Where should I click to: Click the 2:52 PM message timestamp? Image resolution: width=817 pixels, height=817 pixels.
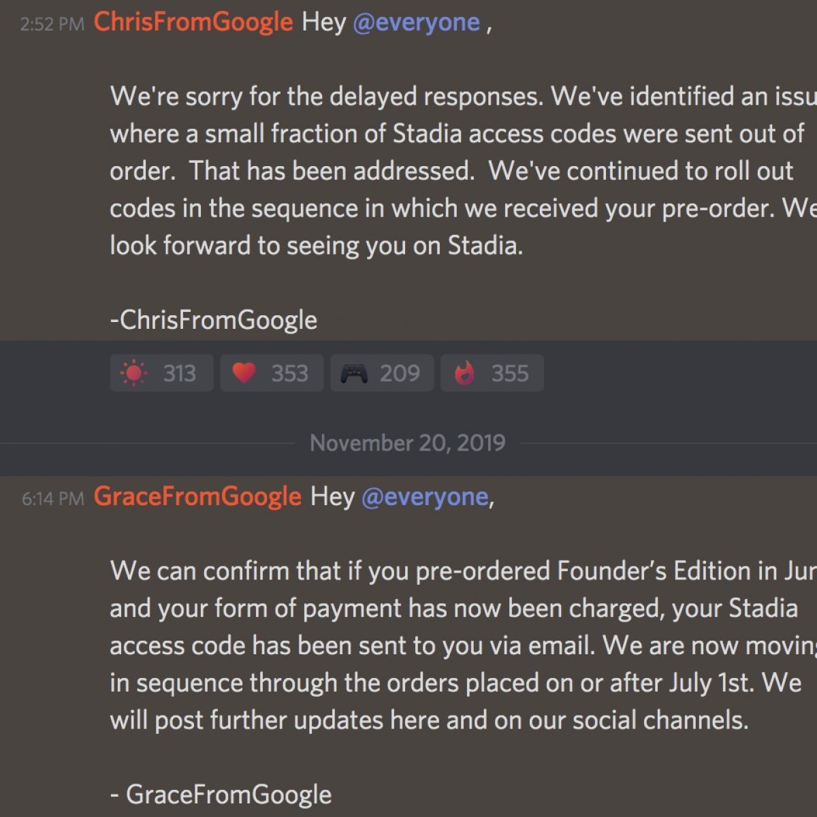click(x=52, y=25)
